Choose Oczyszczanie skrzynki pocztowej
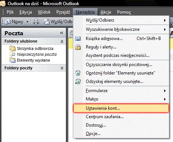This screenshot has height=142, width=173. [x=121, y=65]
